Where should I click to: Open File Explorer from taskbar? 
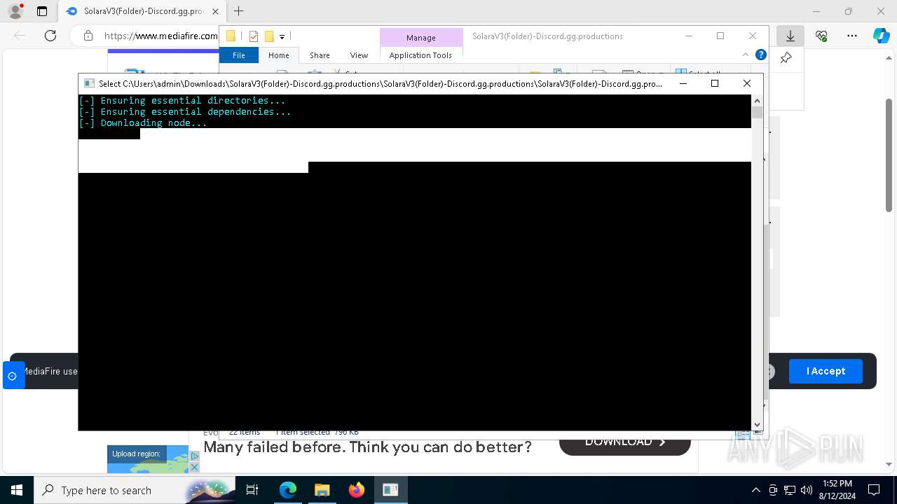pyautogui.click(x=322, y=490)
